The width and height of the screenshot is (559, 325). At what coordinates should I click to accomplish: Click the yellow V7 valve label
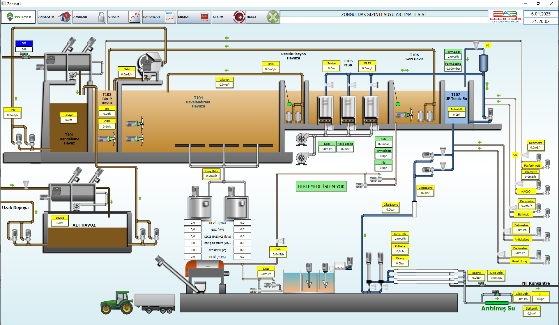[487, 45]
